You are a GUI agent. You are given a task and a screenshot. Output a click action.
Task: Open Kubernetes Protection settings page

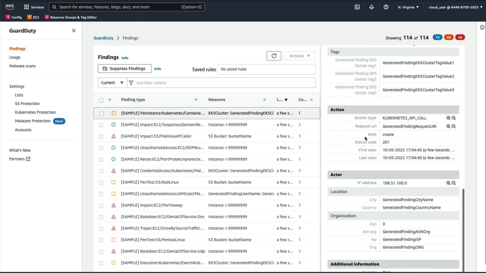35,112
